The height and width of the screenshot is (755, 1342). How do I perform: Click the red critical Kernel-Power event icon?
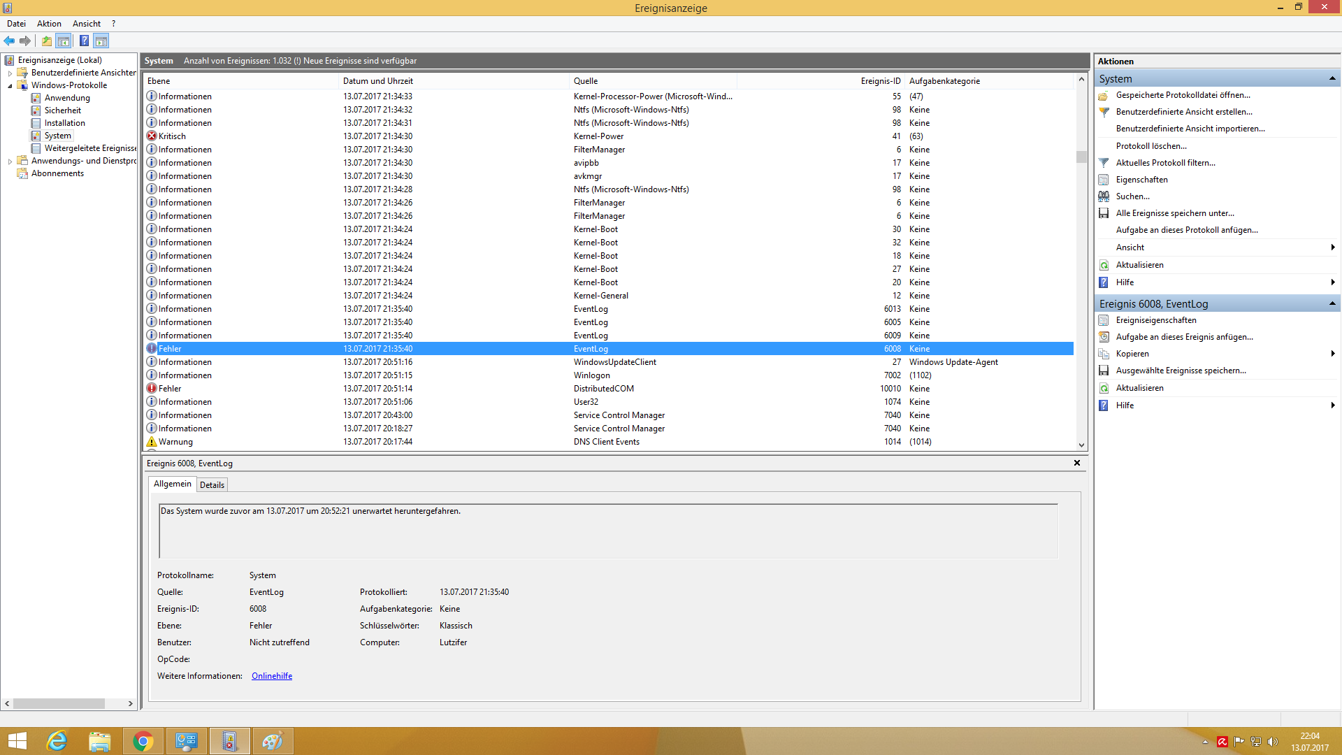[x=151, y=136]
